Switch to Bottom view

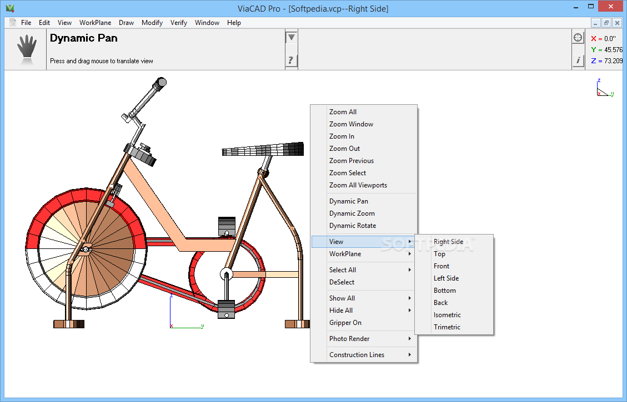(454, 291)
